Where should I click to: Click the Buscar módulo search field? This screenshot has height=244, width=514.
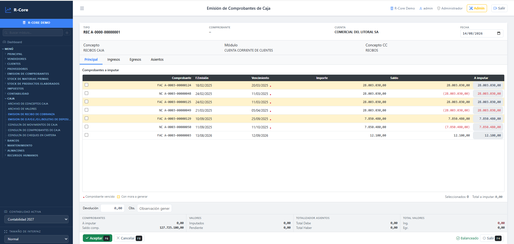33,33
